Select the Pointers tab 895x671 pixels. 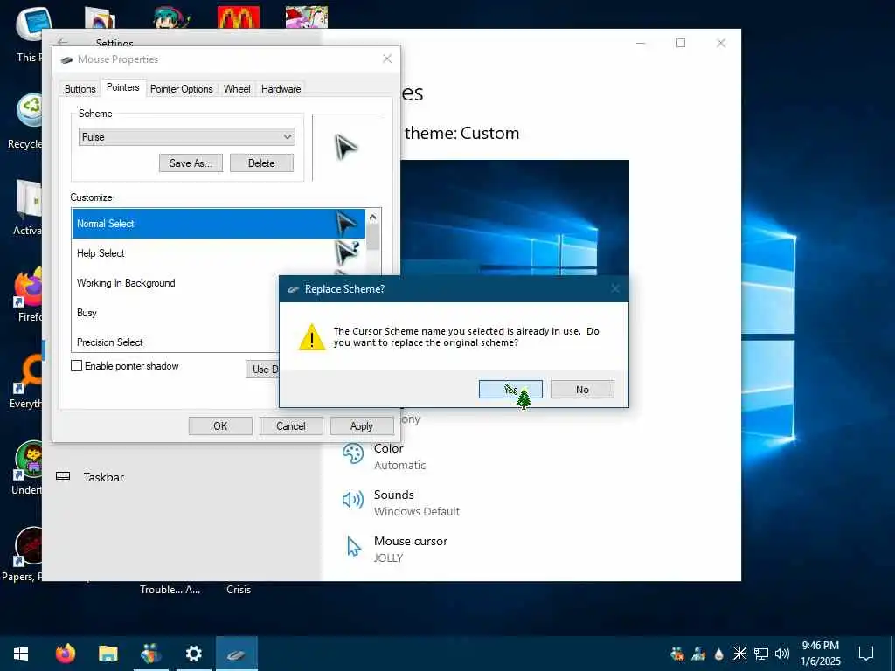tap(122, 87)
